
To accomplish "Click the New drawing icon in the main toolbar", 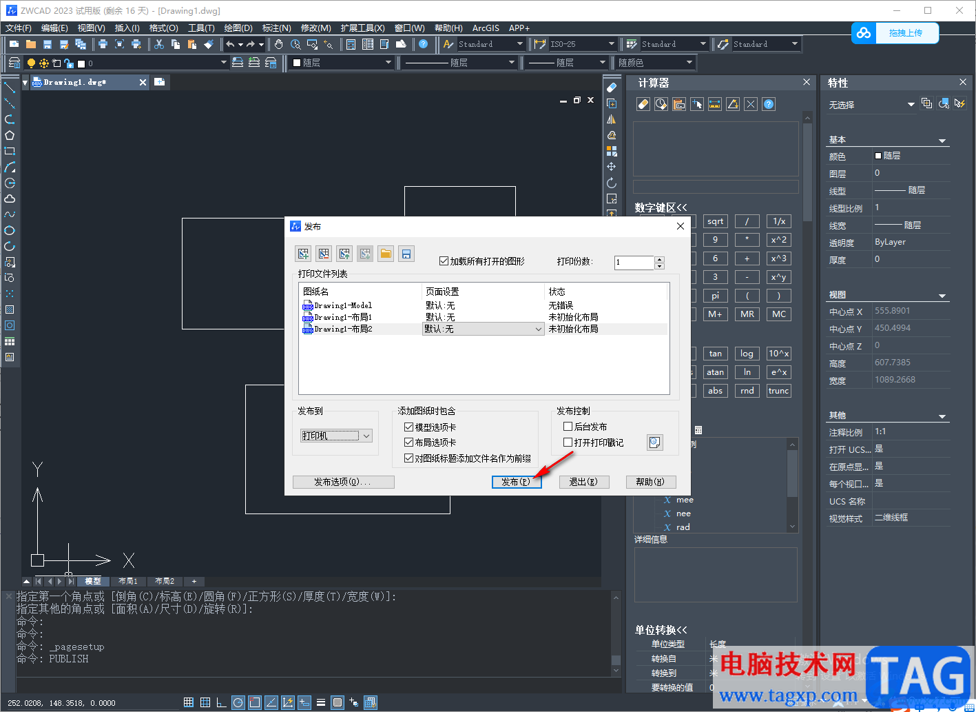I will click(x=14, y=44).
